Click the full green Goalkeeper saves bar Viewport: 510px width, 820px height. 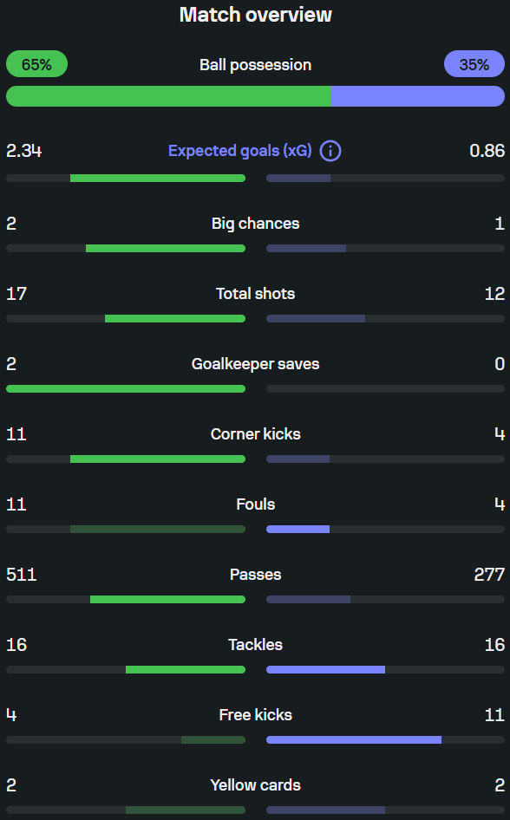click(x=126, y=388)
